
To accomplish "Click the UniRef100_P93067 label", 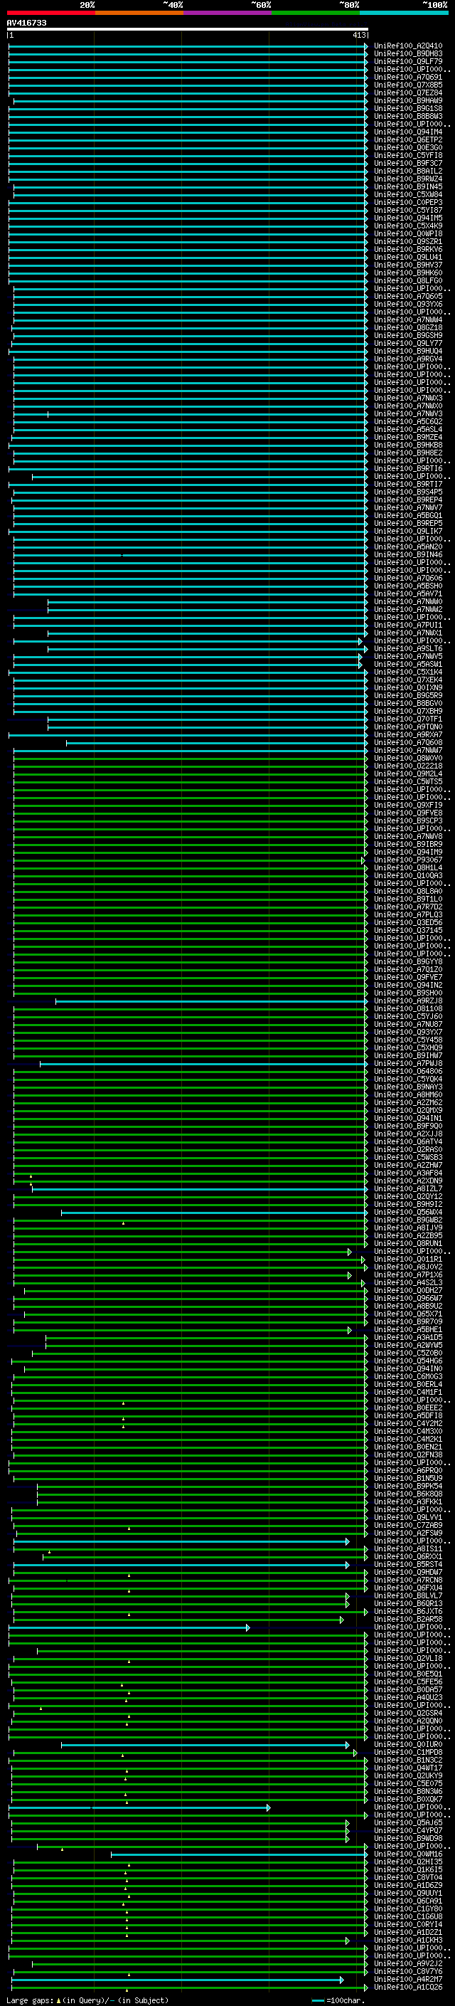I will pyautogui.click(x=408, y=860).
